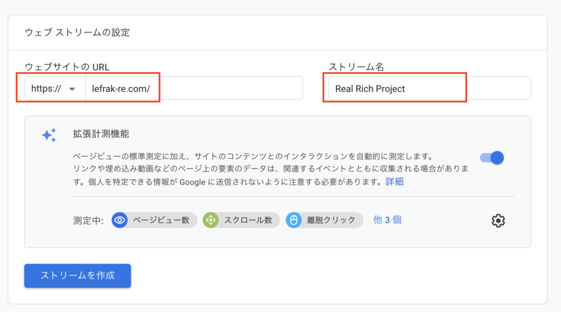Focus the website URL field lefrak-re.com/

(194, 88)
